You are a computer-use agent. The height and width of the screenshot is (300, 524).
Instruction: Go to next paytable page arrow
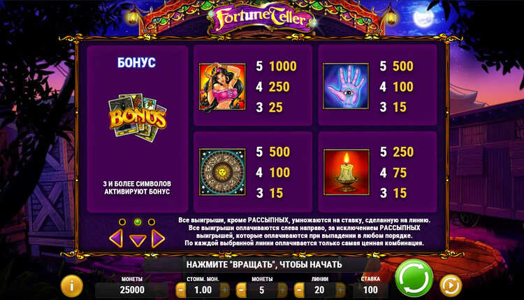coord(158,238)
